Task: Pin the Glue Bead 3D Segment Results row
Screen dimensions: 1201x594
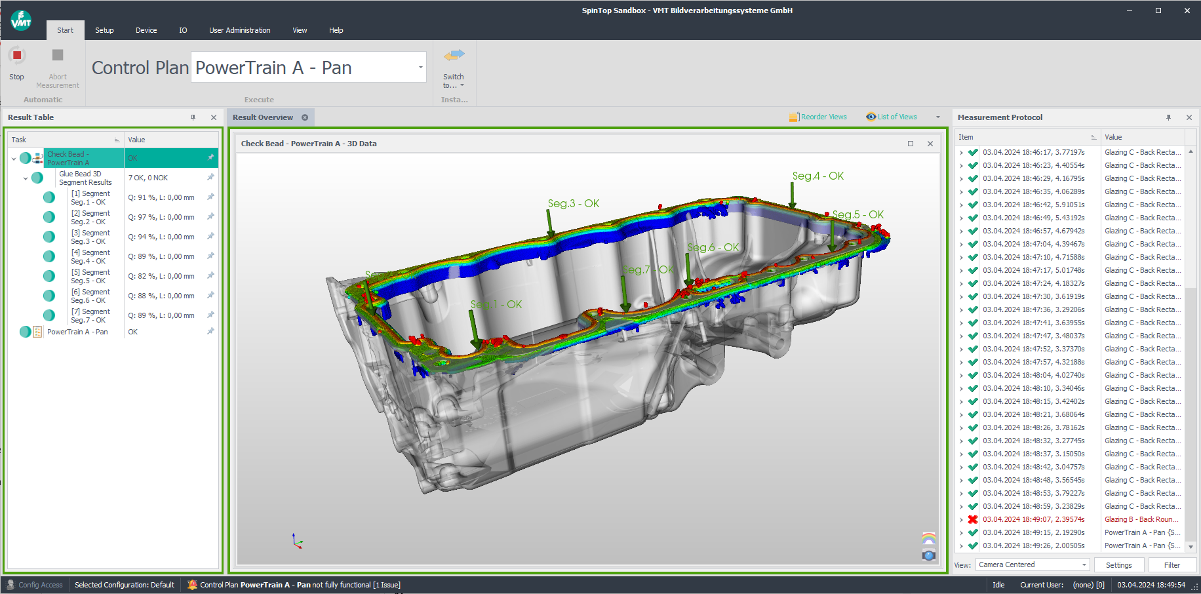Action: [x=210, y=177]
